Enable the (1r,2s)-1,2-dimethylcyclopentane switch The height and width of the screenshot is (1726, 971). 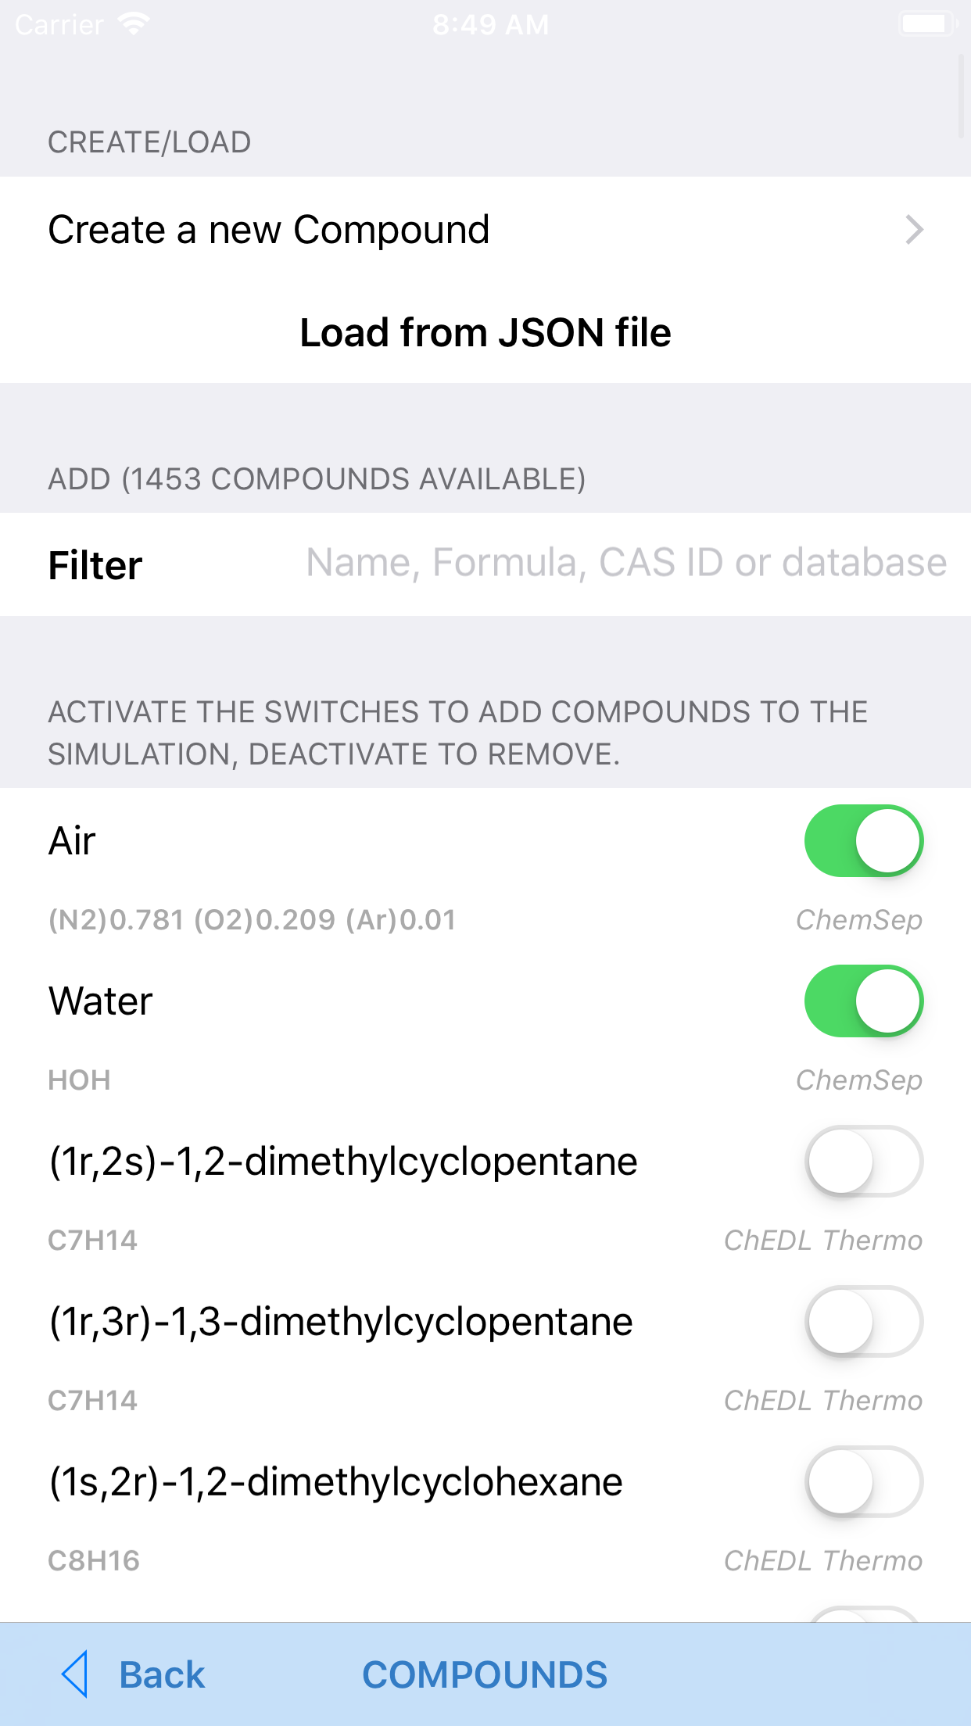tap(862, 1162)
